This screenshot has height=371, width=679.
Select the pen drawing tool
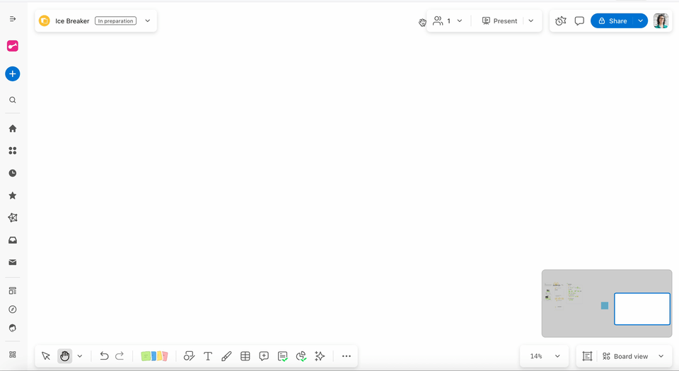click(x=226, y=356)
